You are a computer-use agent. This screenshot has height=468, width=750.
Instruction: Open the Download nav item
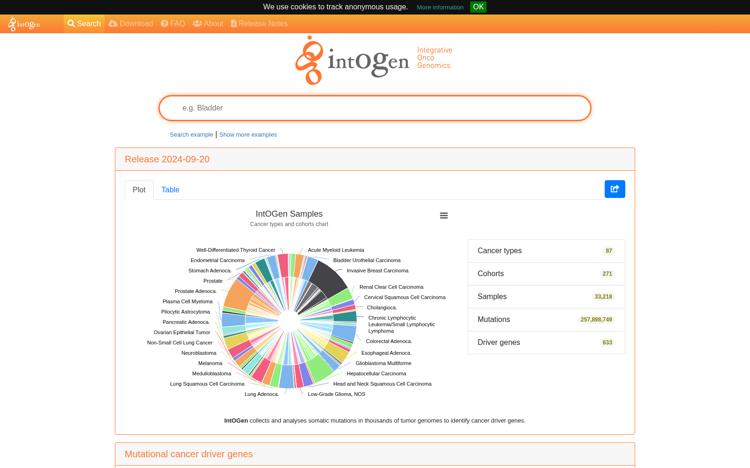pos(131,24)
